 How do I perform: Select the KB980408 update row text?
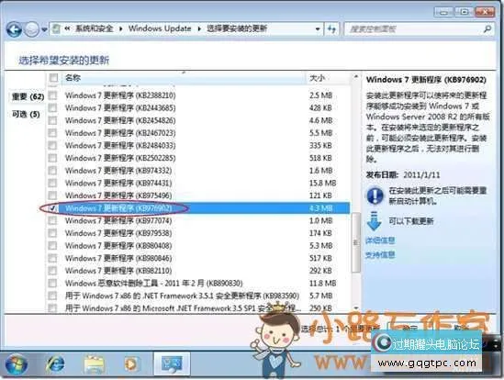118,246
